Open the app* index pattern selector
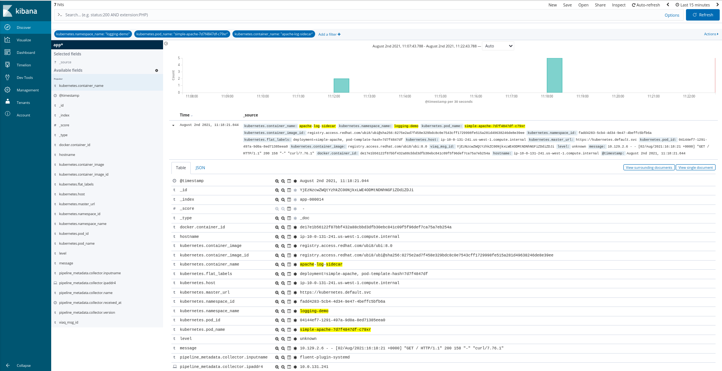 (107, 45)
